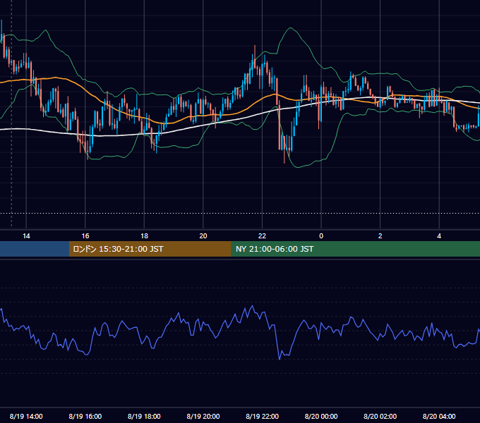Click the 8/19 20:00 date label
This screenshot has height=423, width=480.
click(x=203, y=416)
